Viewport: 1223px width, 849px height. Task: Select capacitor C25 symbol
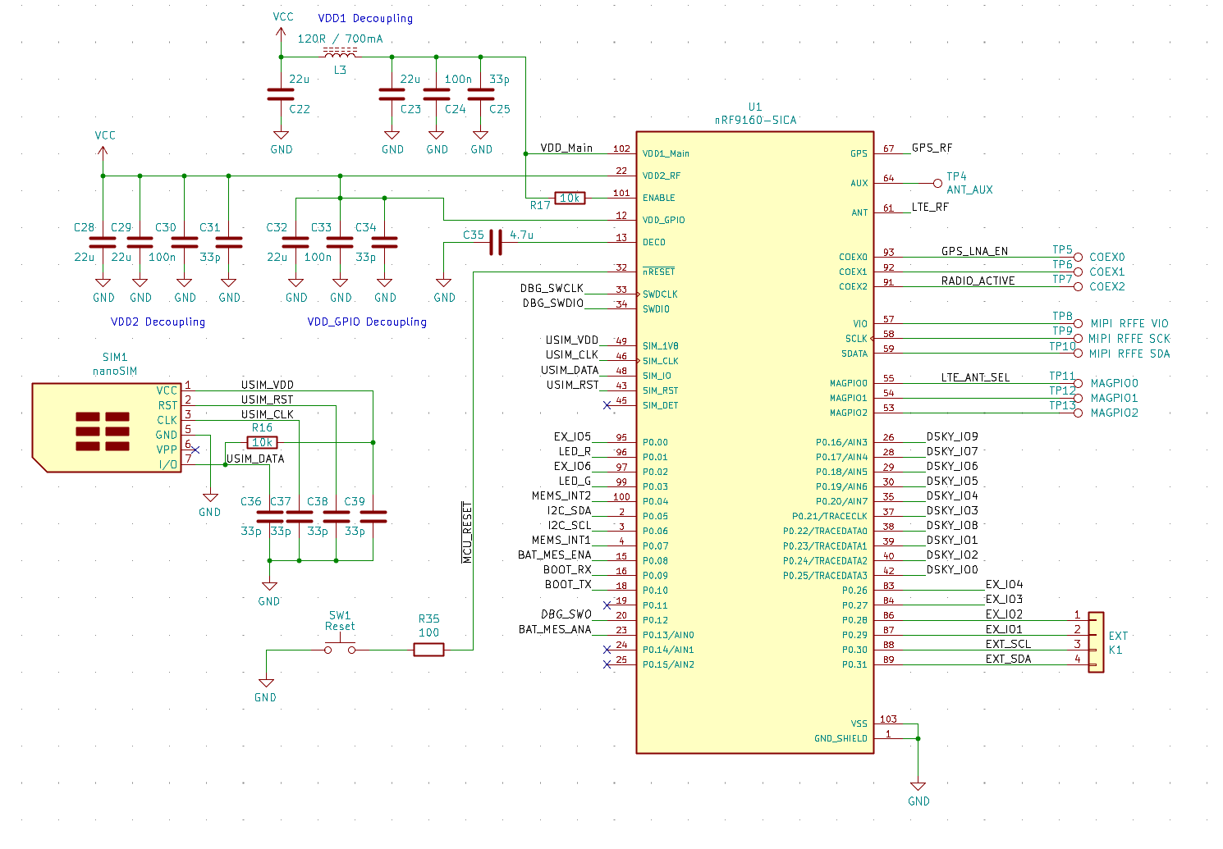[480, 94]
